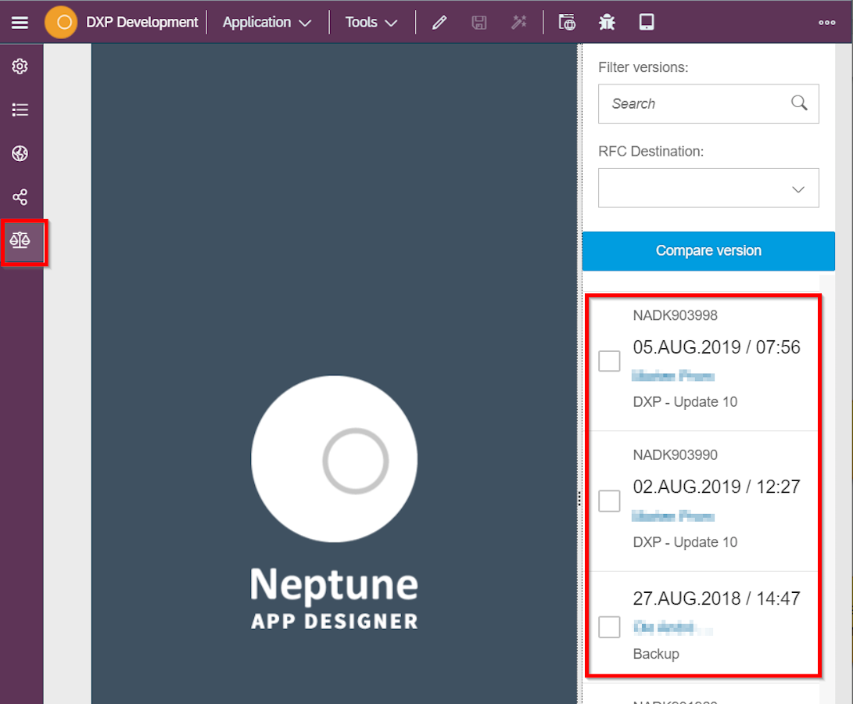853x704 pixels.
Task: Open the Application menu
Action: 267,23
